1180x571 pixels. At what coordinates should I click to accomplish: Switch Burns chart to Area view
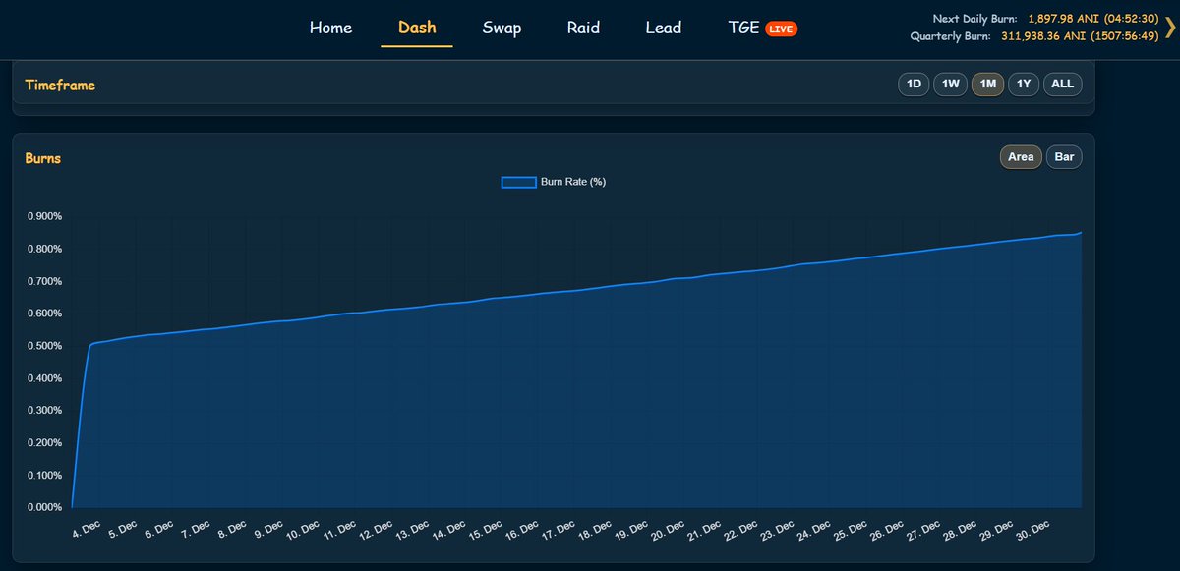(x=1021, y=157)
